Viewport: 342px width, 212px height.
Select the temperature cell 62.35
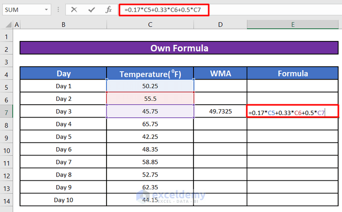150,187
